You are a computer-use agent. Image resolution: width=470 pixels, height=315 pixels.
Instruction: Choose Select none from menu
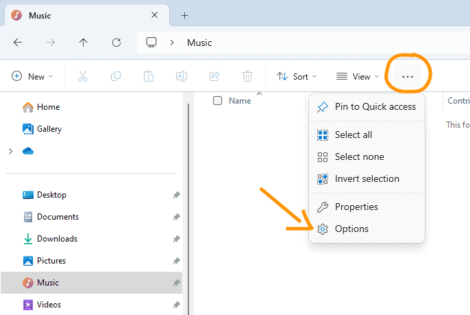coord(367,156)
